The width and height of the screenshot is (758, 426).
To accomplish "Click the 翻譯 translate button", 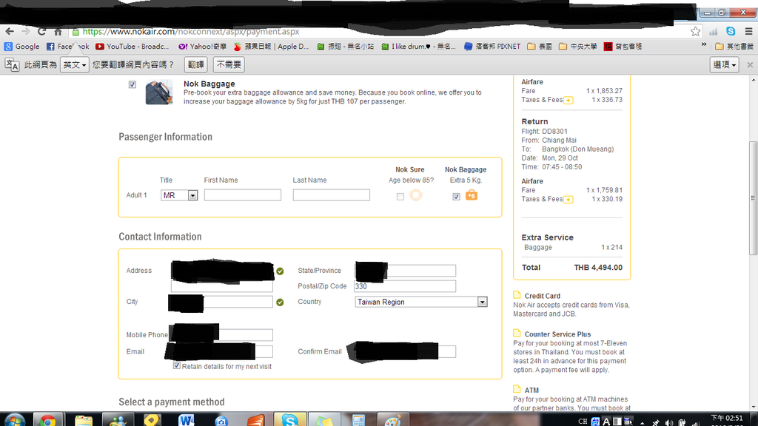I will [195, 64].
